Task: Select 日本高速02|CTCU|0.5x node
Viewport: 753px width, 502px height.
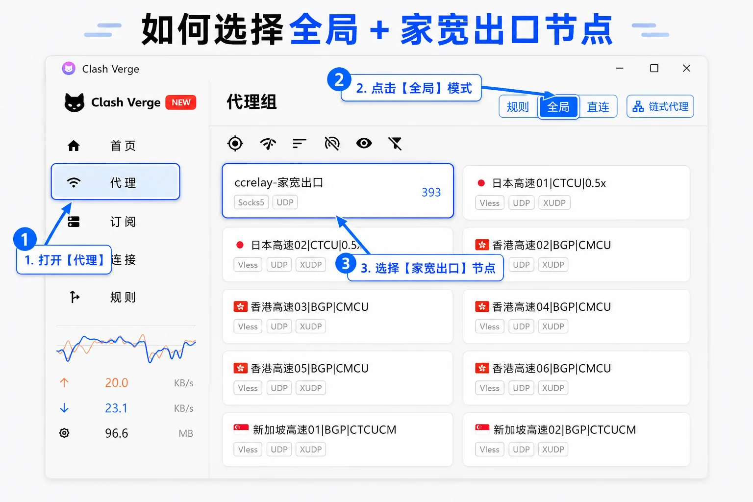Action: 338,254
